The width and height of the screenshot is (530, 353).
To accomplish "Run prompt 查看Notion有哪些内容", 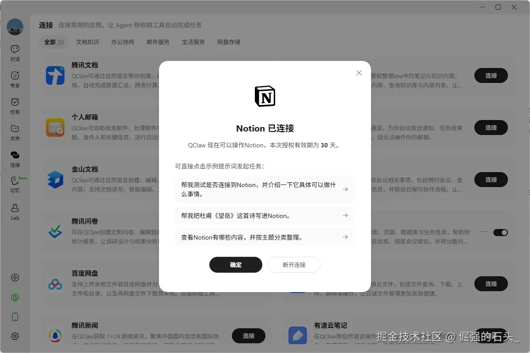I will (x=265, y=237).
